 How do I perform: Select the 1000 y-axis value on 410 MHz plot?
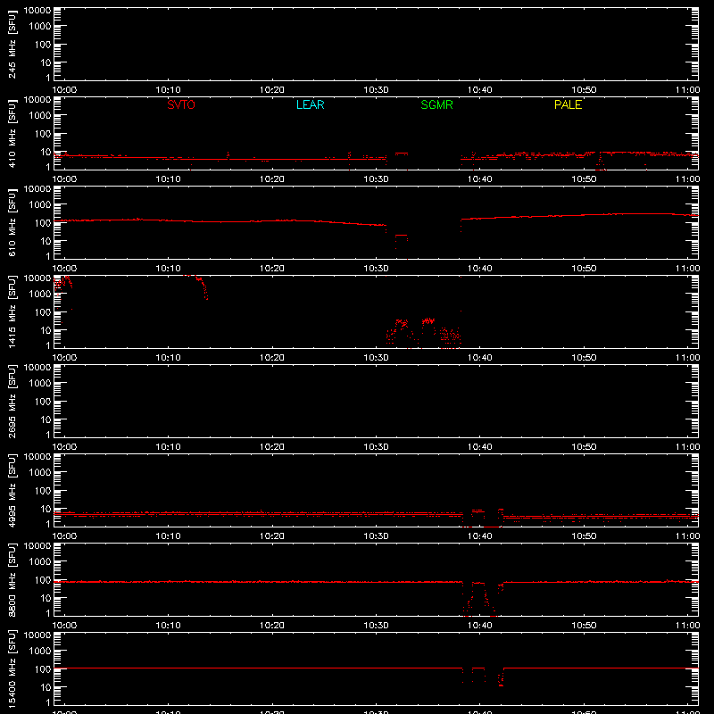(40, 116)
